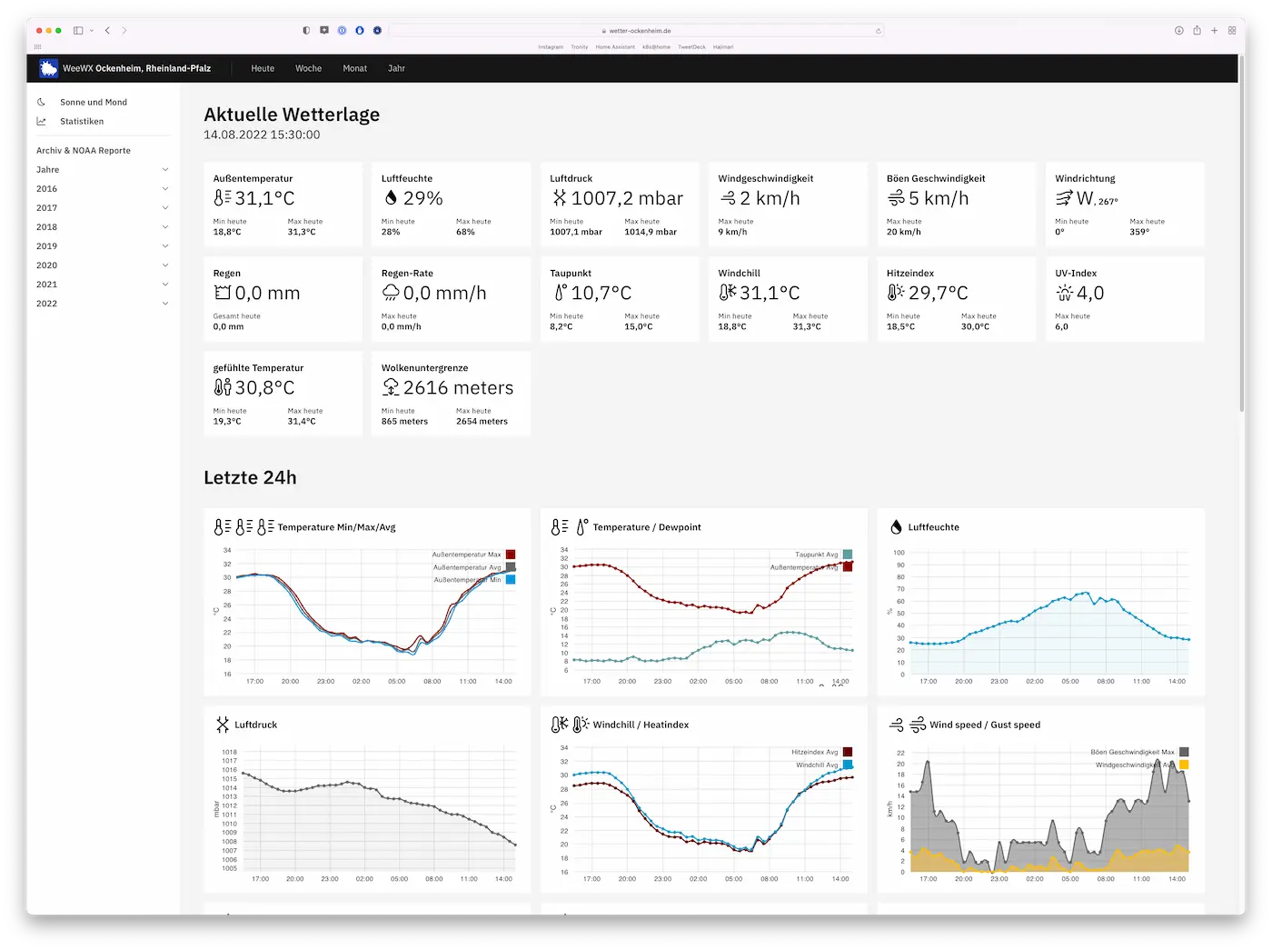Screen dimensions: 1272x950
Task: Open the Woche tab in navigation
Action: (x=308, y=68)
